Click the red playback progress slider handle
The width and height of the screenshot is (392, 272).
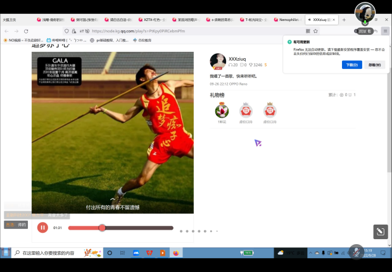point(102,228)
